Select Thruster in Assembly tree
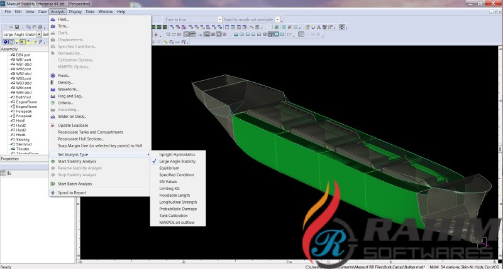The width and height of the screenshot is (503, 269). point(23,149)
